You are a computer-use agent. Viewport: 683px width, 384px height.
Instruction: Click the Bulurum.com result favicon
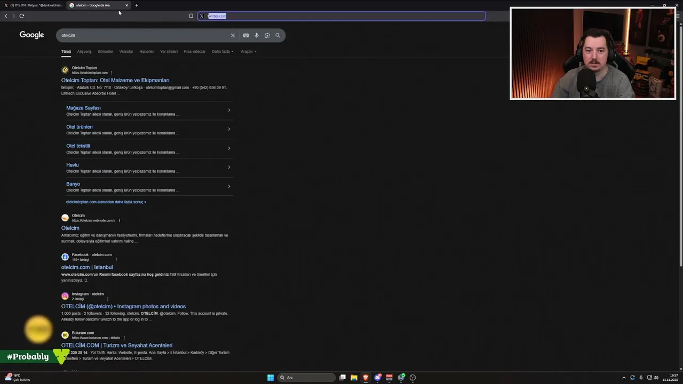(x=65, y=335)
